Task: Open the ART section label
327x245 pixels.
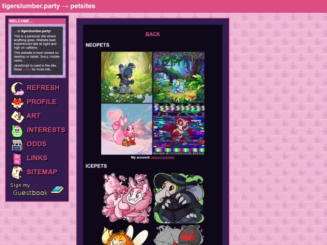Action: (33, 116)
